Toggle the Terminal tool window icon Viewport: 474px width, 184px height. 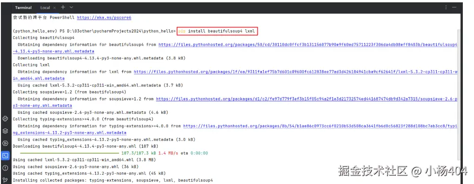(5, 156)
